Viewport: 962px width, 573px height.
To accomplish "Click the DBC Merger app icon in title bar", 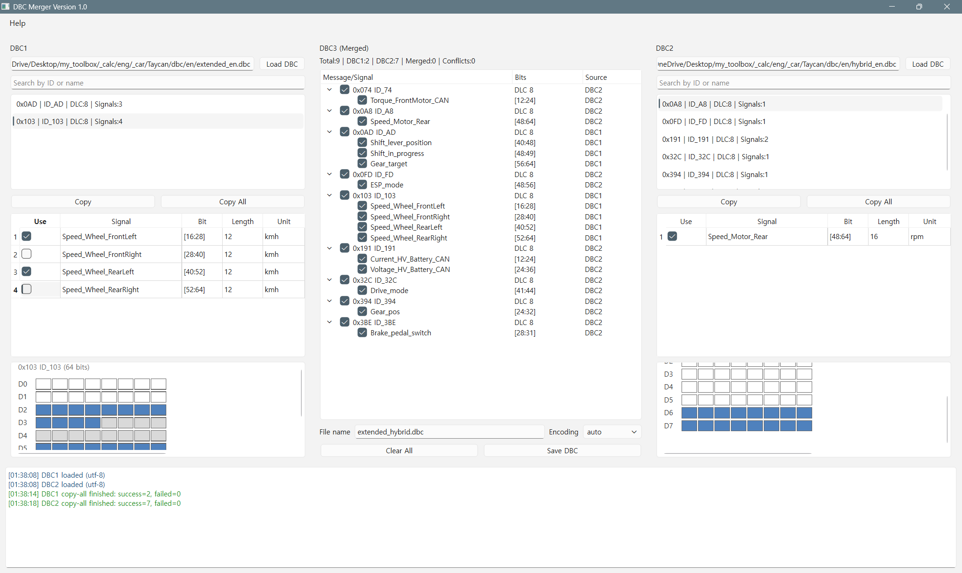I will click(x=6, y=7).
